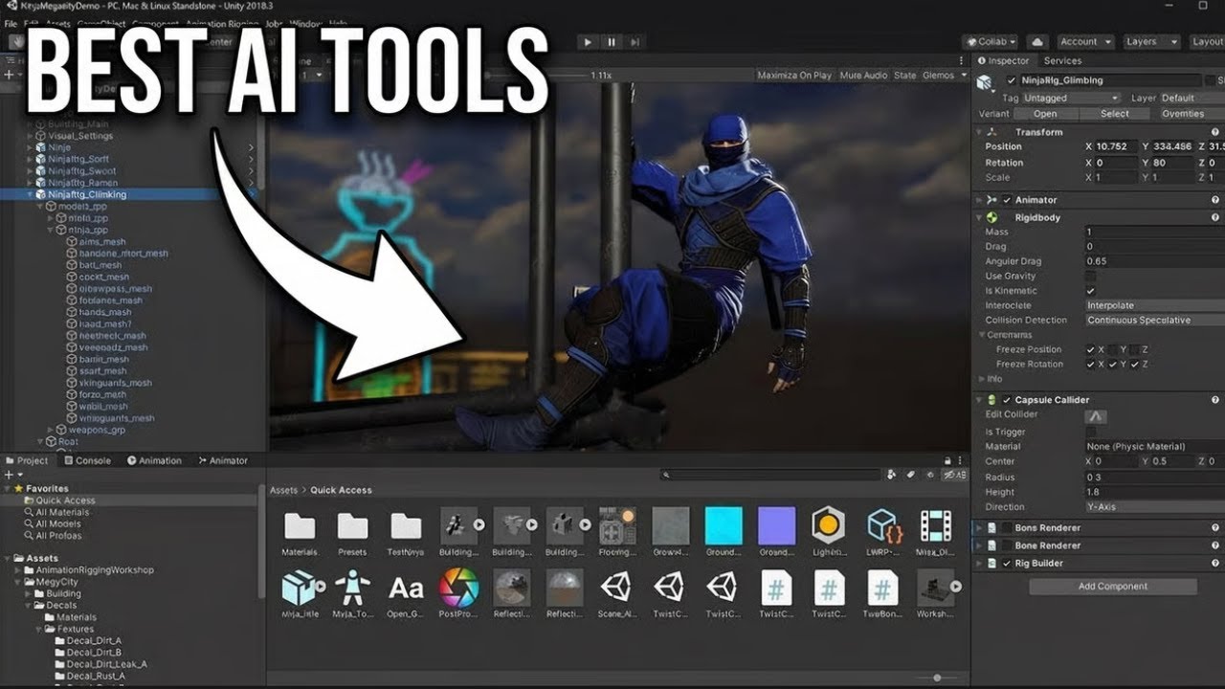Viewport: 1225px width, 689px height.
Task: Open the Collision Detection dropdown
Action: [1155, 321]
